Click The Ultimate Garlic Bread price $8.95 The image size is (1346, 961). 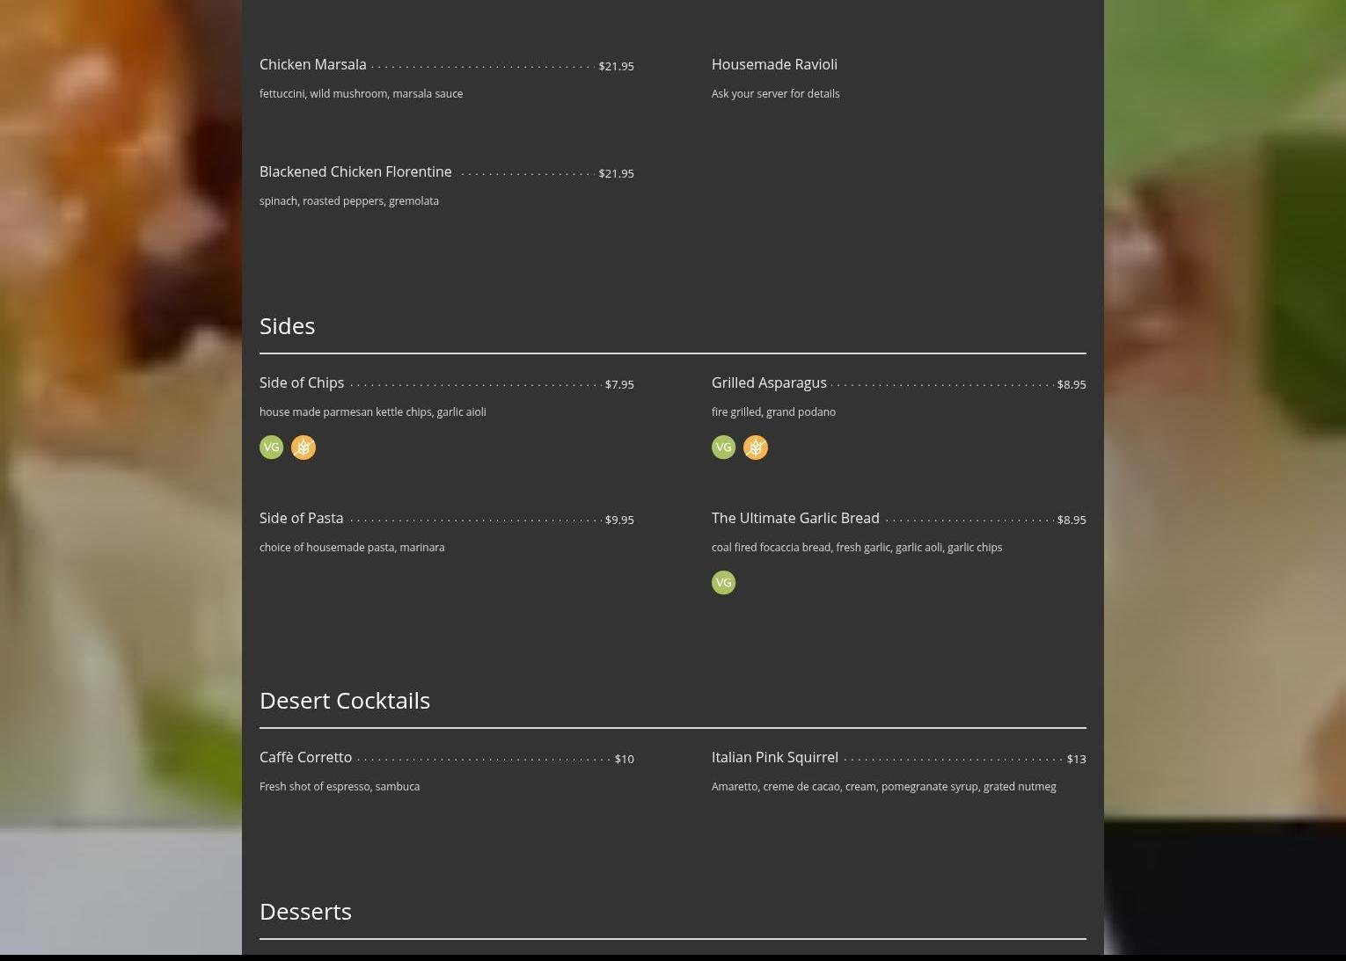coord(1072,520)
